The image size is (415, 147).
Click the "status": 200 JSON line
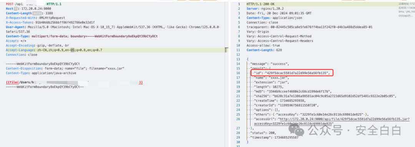[x=263, y=133]
